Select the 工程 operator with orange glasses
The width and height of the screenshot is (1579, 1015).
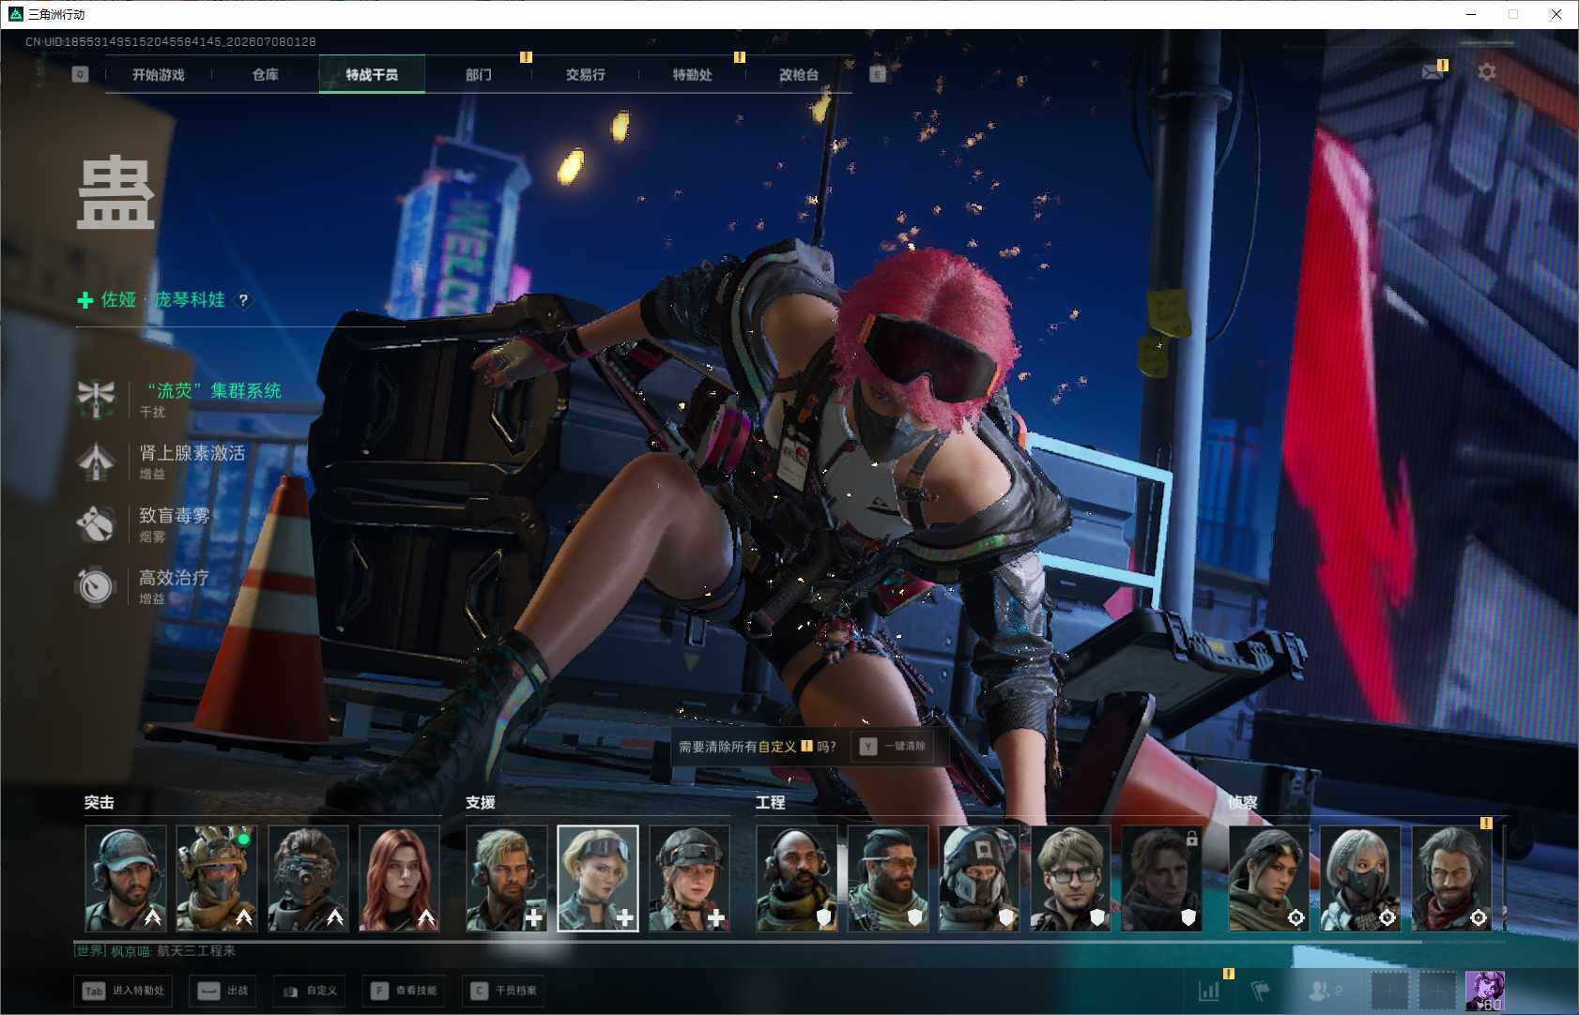(x=888, y=879)
